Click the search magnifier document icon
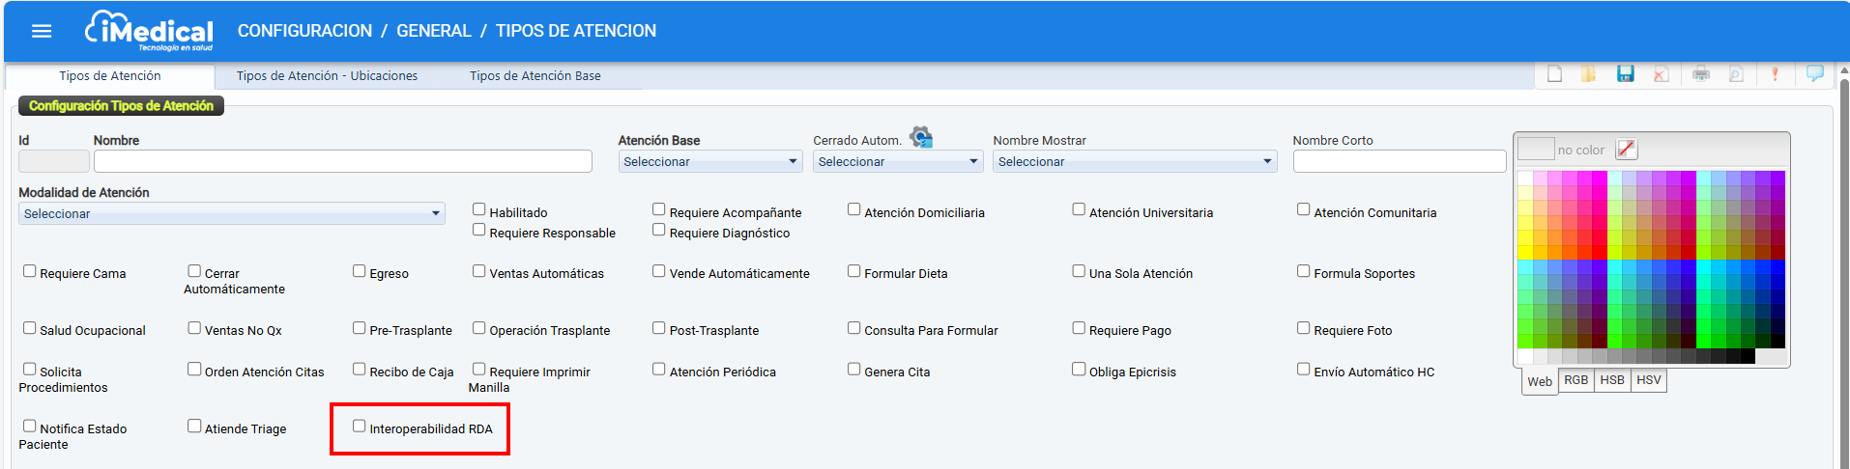 pos(1736,74)
